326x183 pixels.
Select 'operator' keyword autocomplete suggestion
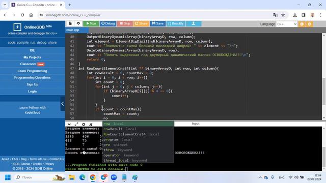coord(138,155)
